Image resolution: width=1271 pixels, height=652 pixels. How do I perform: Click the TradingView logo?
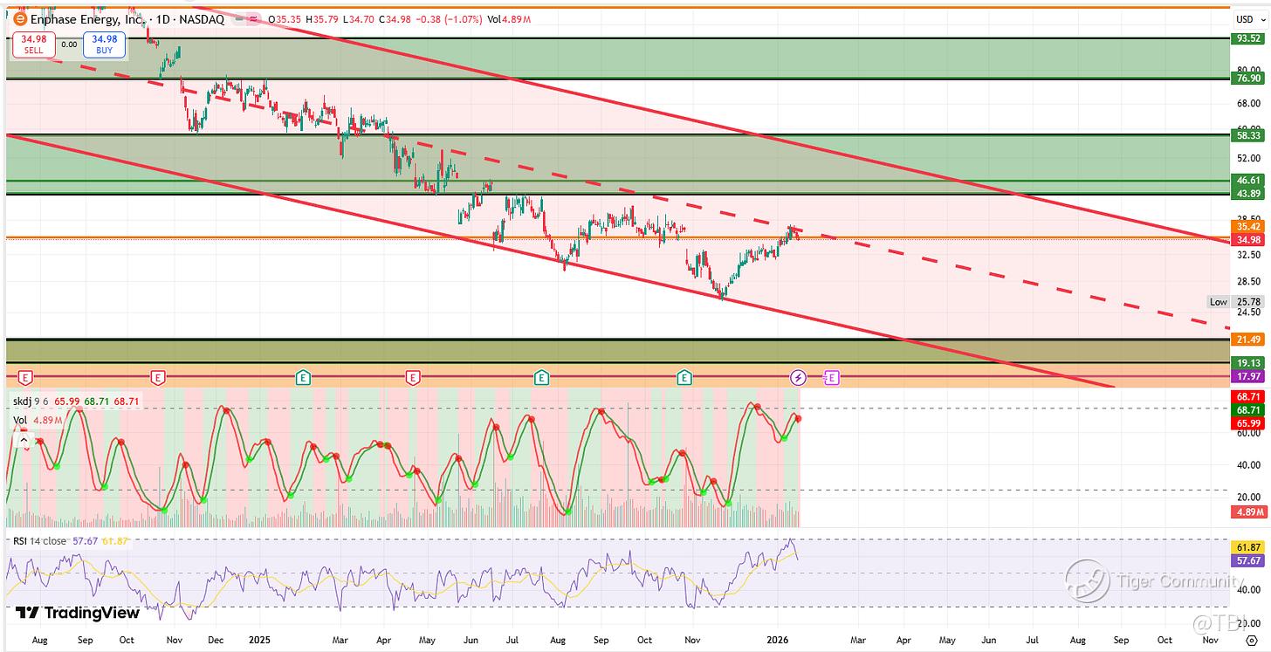(x=77, y=614)
